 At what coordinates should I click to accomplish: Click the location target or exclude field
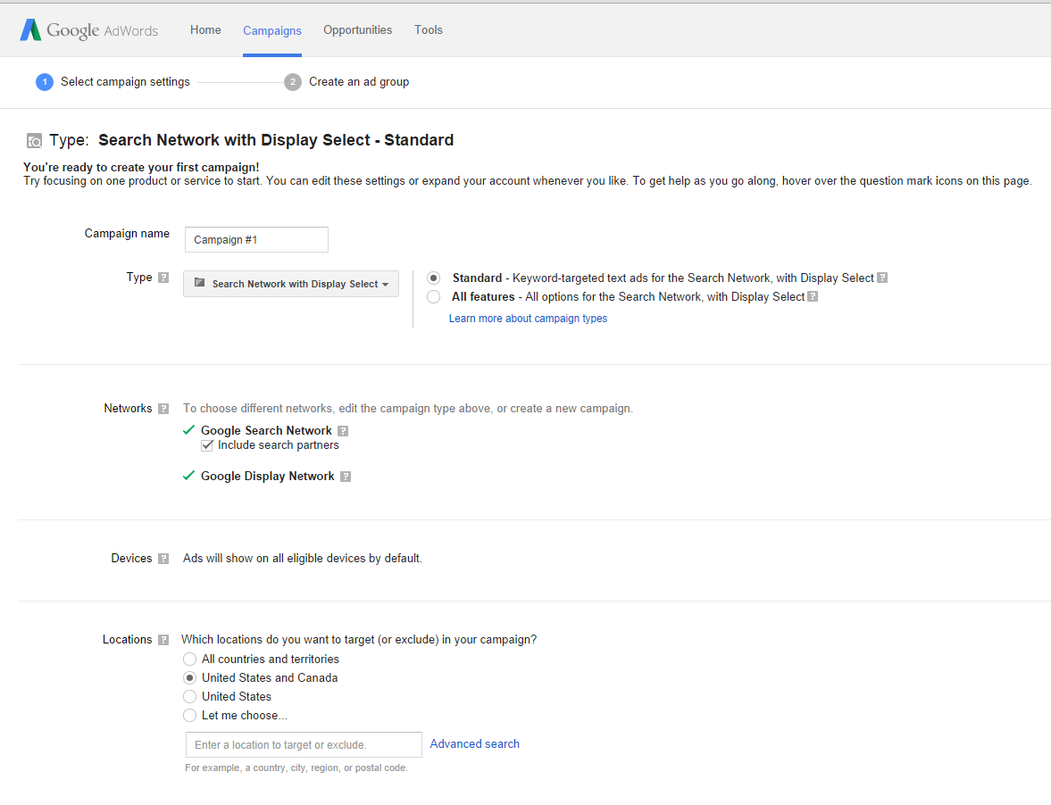304,744
